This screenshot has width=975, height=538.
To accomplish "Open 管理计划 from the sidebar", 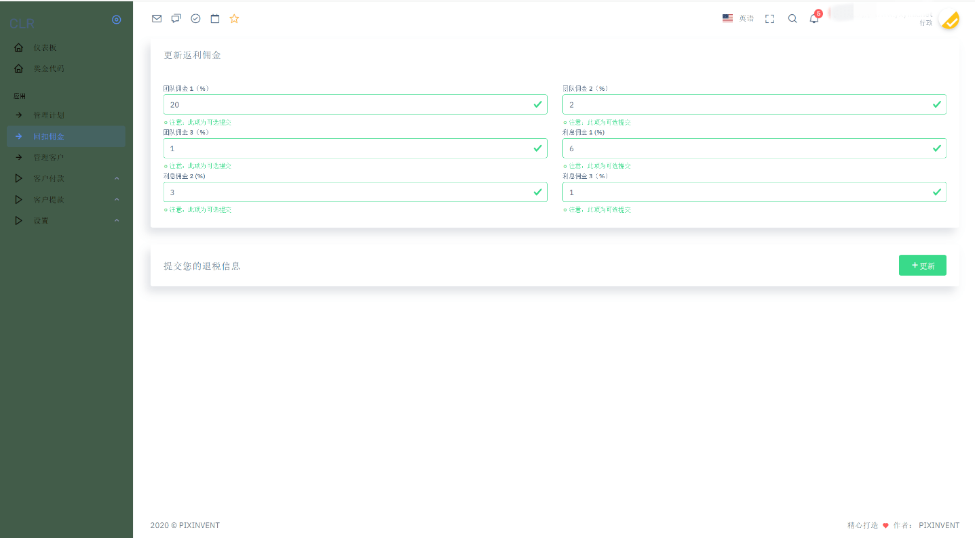I will tap(48, 115).
